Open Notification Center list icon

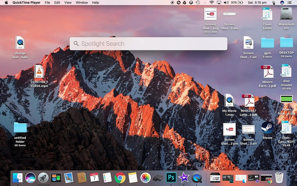tap(290, 3)
